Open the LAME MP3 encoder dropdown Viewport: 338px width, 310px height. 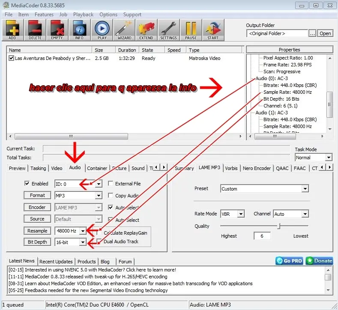pyautogui.click(x=99, y=208)
